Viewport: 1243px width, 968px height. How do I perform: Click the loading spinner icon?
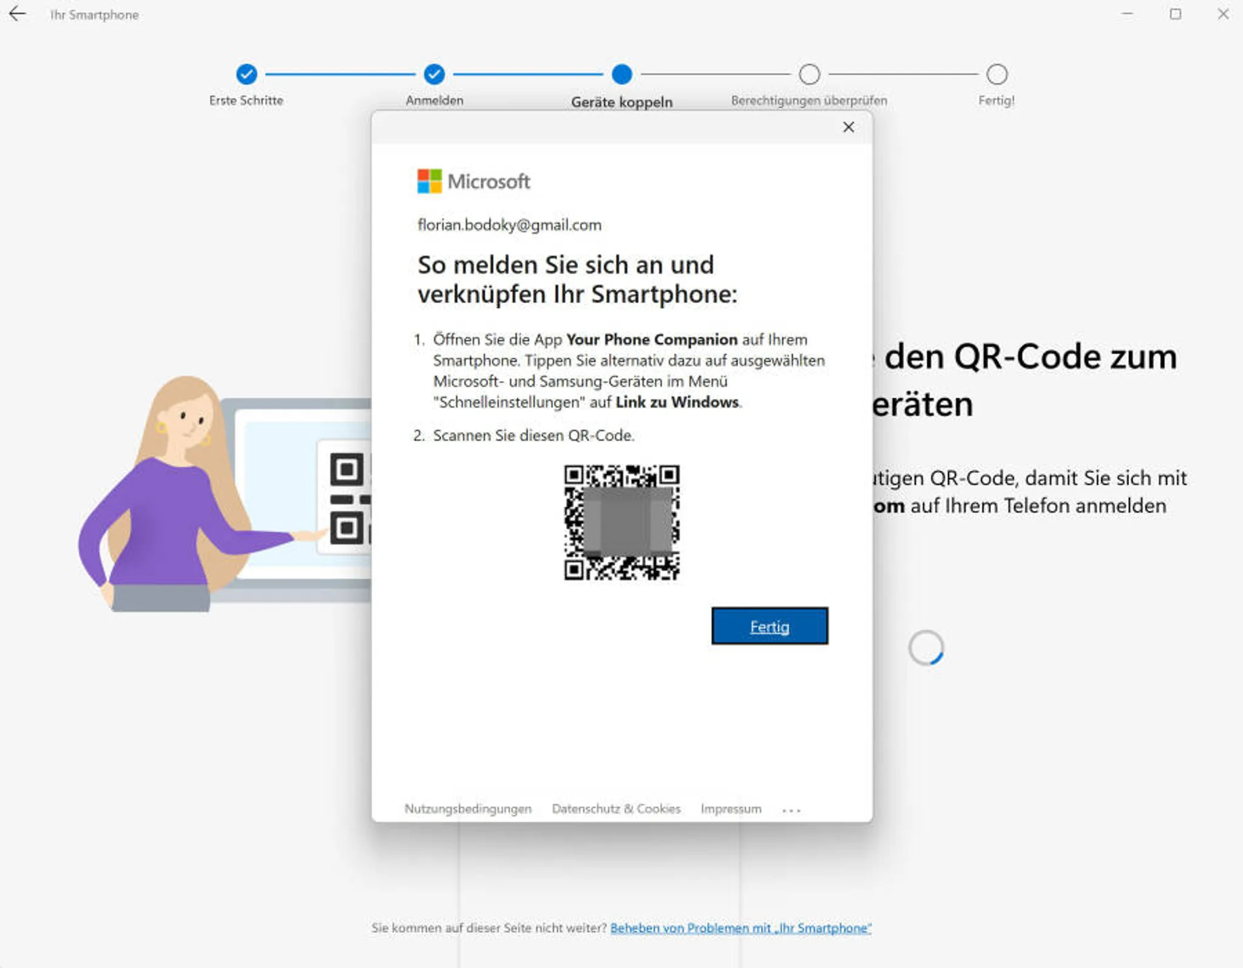(x=926, y=648)
